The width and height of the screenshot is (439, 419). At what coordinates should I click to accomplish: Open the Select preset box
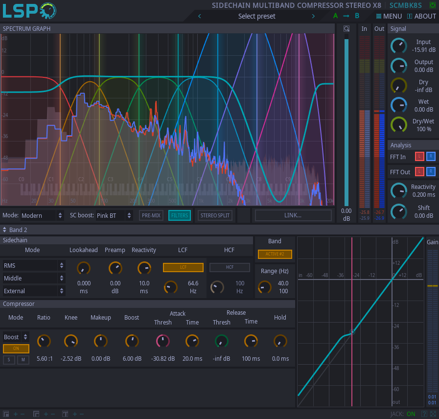[x=256, y=16]
